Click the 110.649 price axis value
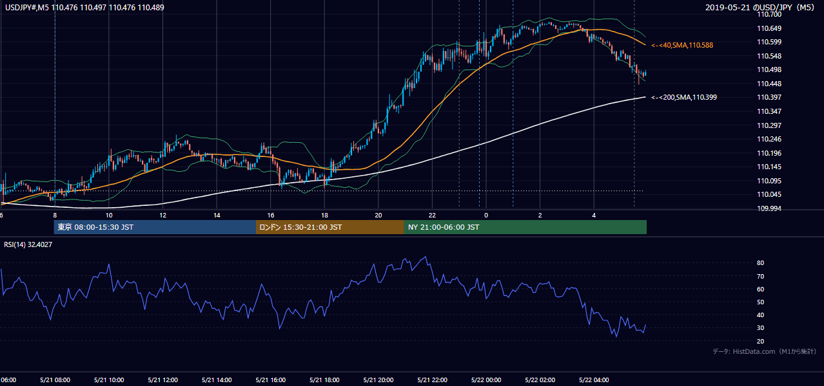The width and height of the screenshot is (824, 386). pyautogui.click(x=770, y=28)
